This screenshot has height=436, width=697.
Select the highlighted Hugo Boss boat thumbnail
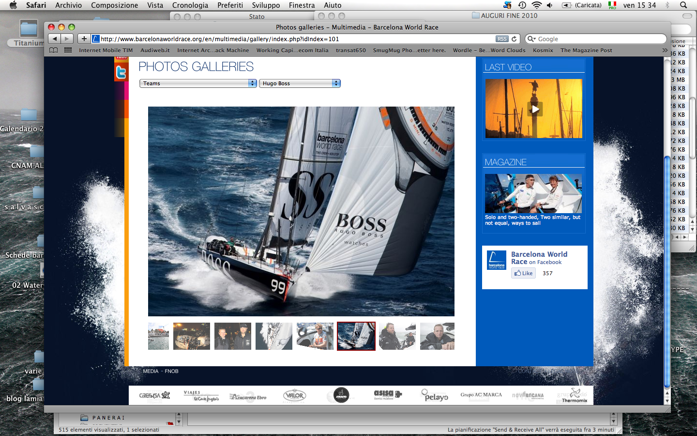(x=356, y=336)
